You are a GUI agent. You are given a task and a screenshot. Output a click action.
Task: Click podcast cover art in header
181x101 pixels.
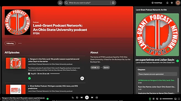pos(18,22)
